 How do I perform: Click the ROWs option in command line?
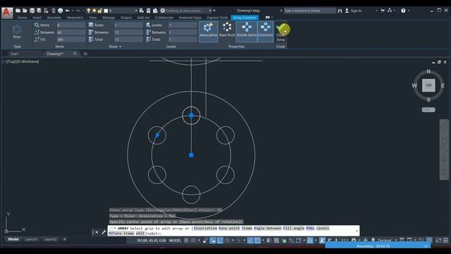click(x=310, y=228)
